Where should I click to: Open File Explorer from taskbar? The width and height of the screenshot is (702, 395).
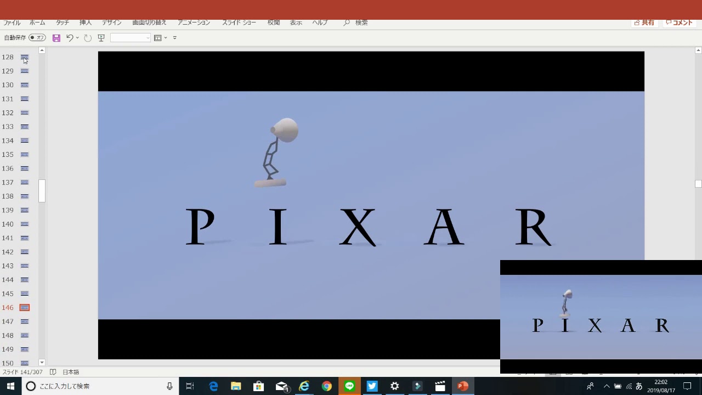[236, 386]
